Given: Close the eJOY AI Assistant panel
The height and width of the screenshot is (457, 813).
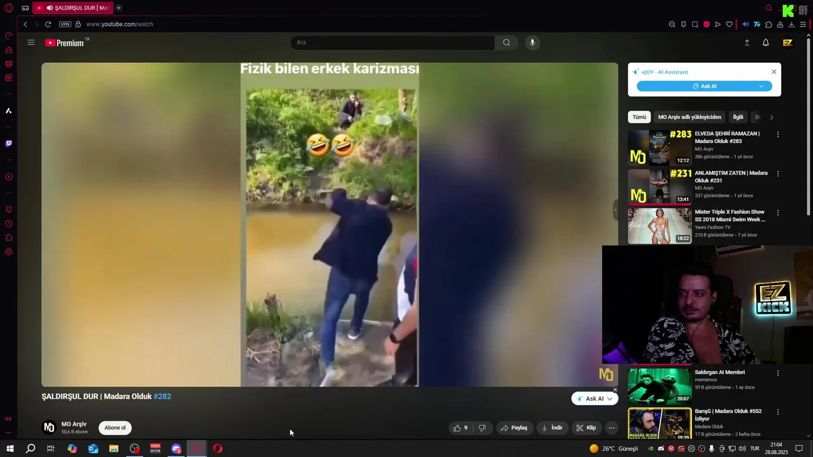Looking at the screenshot, I should click(774, 72).
